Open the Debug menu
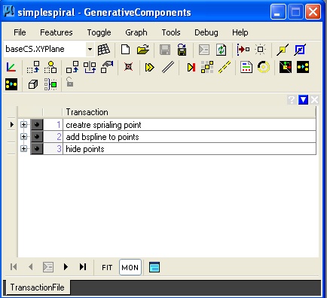Viewport: 327px width, 298px height. (206, 32)
